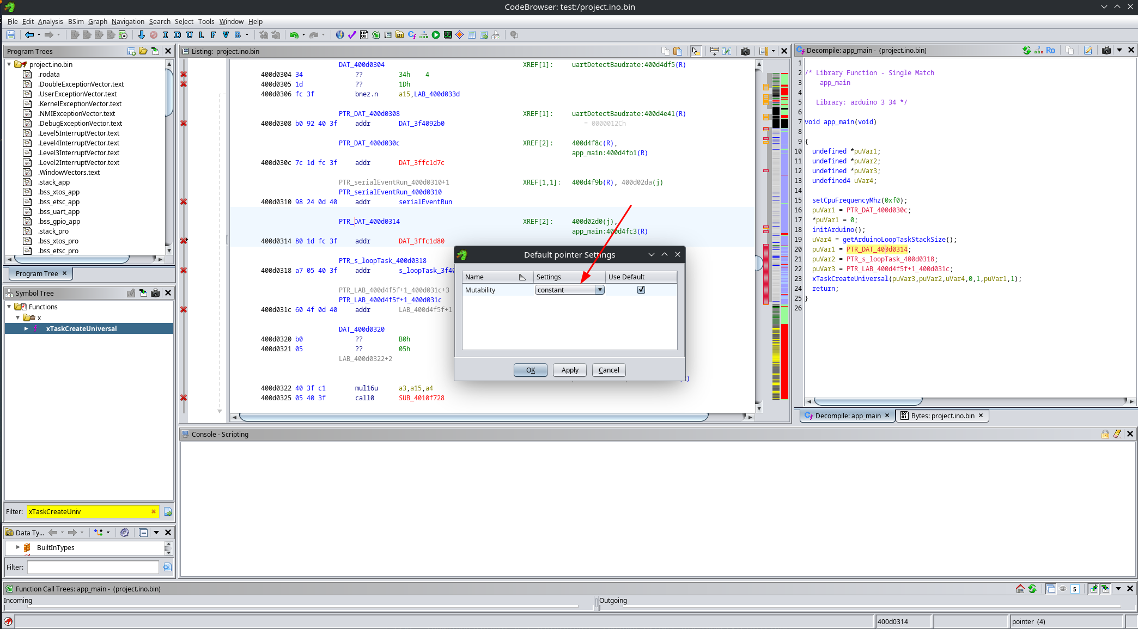Expand the xTaskCreateUniversal tree node

click(x=26, y=328)
